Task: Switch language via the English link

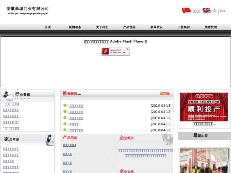Action: point(219,11)
